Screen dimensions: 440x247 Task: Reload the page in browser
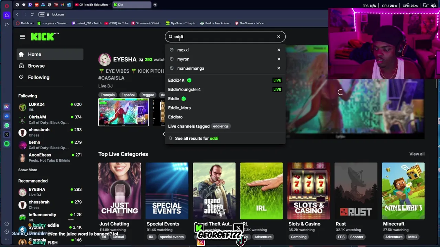(x=32, y=14)
